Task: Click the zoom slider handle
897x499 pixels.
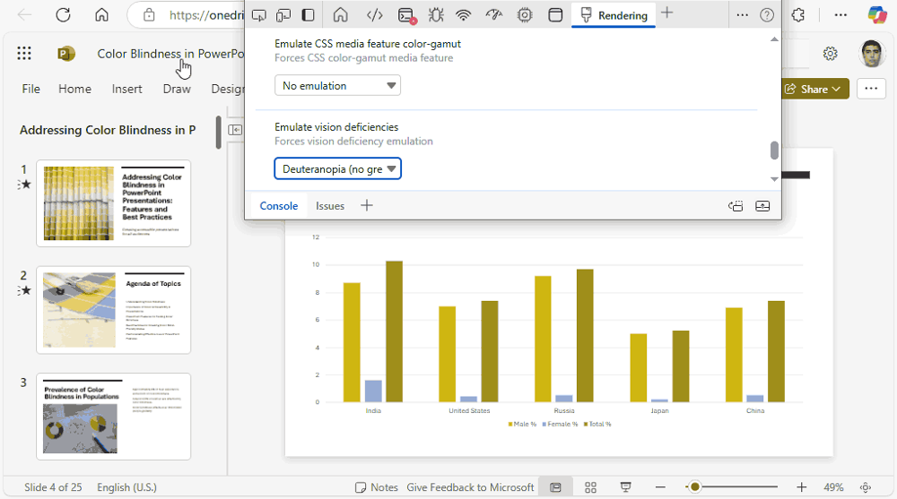Action: (x=693, y=487)
